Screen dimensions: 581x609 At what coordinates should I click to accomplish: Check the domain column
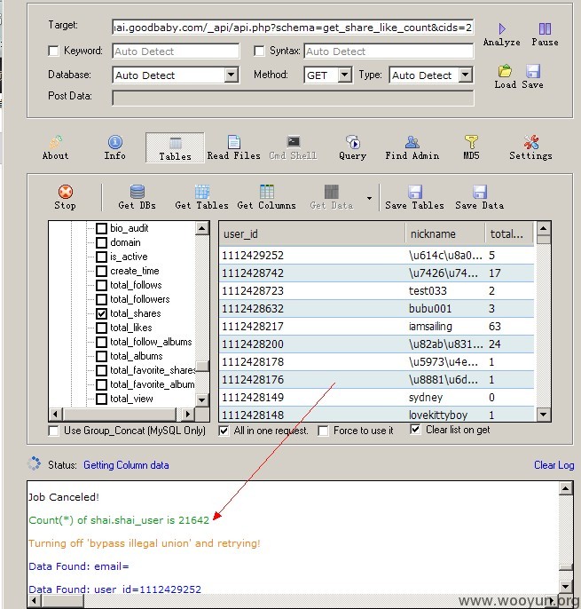point(102,242)
